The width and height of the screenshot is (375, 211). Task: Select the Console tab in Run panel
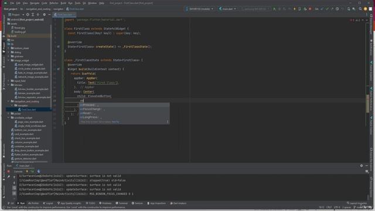tap(18, 171)
